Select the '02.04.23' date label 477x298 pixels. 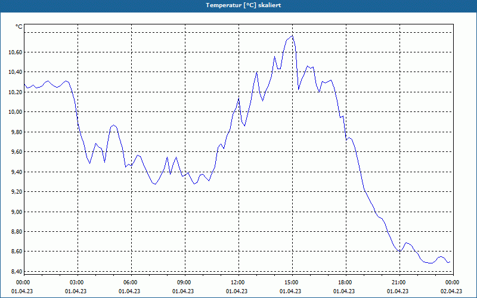[451, 291]
